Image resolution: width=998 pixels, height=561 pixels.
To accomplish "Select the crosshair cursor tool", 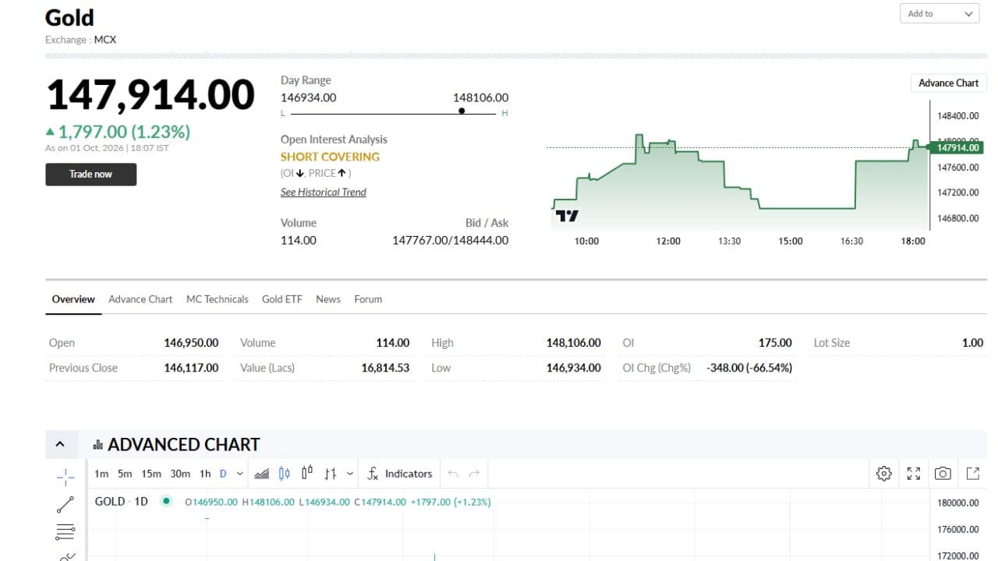I will click(x=65, y=475).
